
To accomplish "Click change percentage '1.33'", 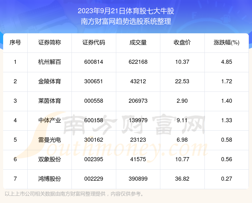I will coord(226,120).
